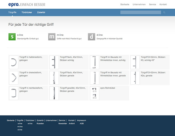175x136 pixels.
Task: Open Bausatz Winkelstütze schräg thumbnail
Action: [x=95, y=62]
